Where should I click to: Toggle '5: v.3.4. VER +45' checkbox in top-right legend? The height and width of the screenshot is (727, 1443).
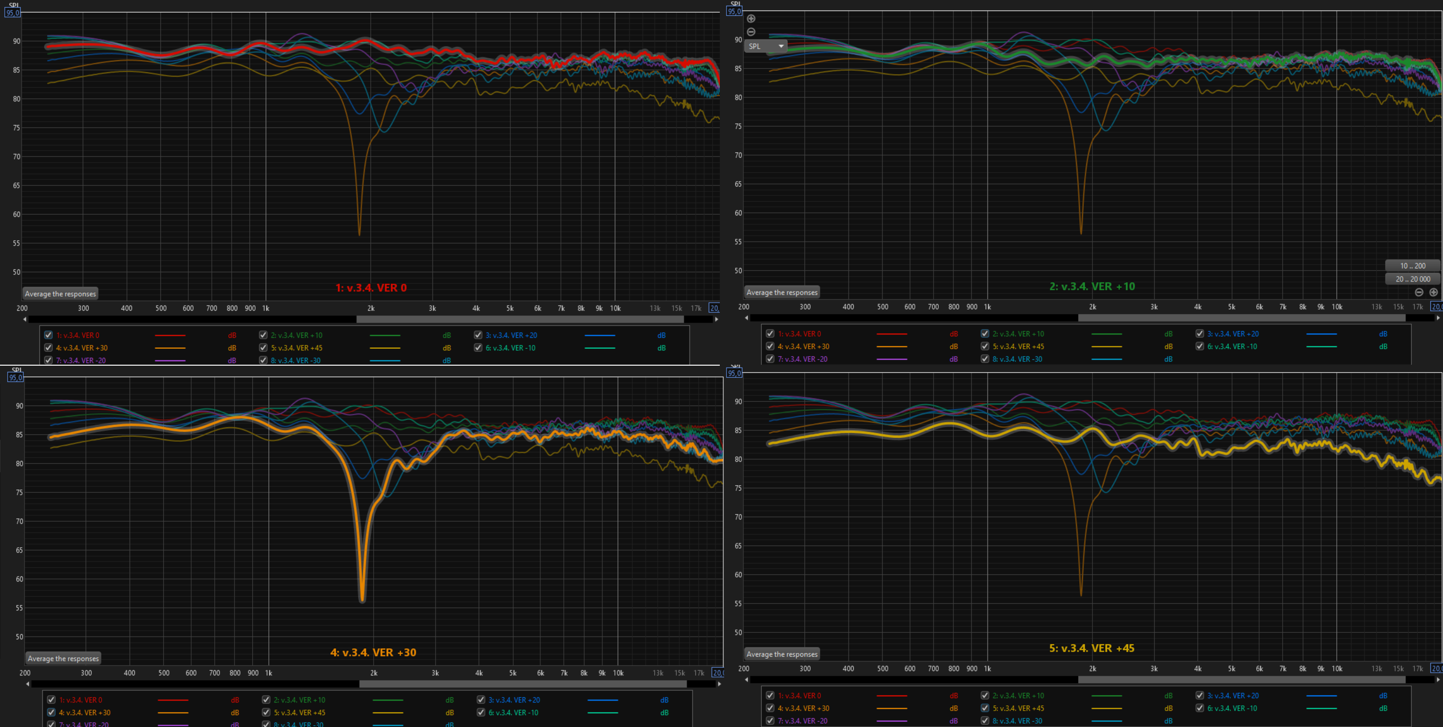click(x=985, y=346)
